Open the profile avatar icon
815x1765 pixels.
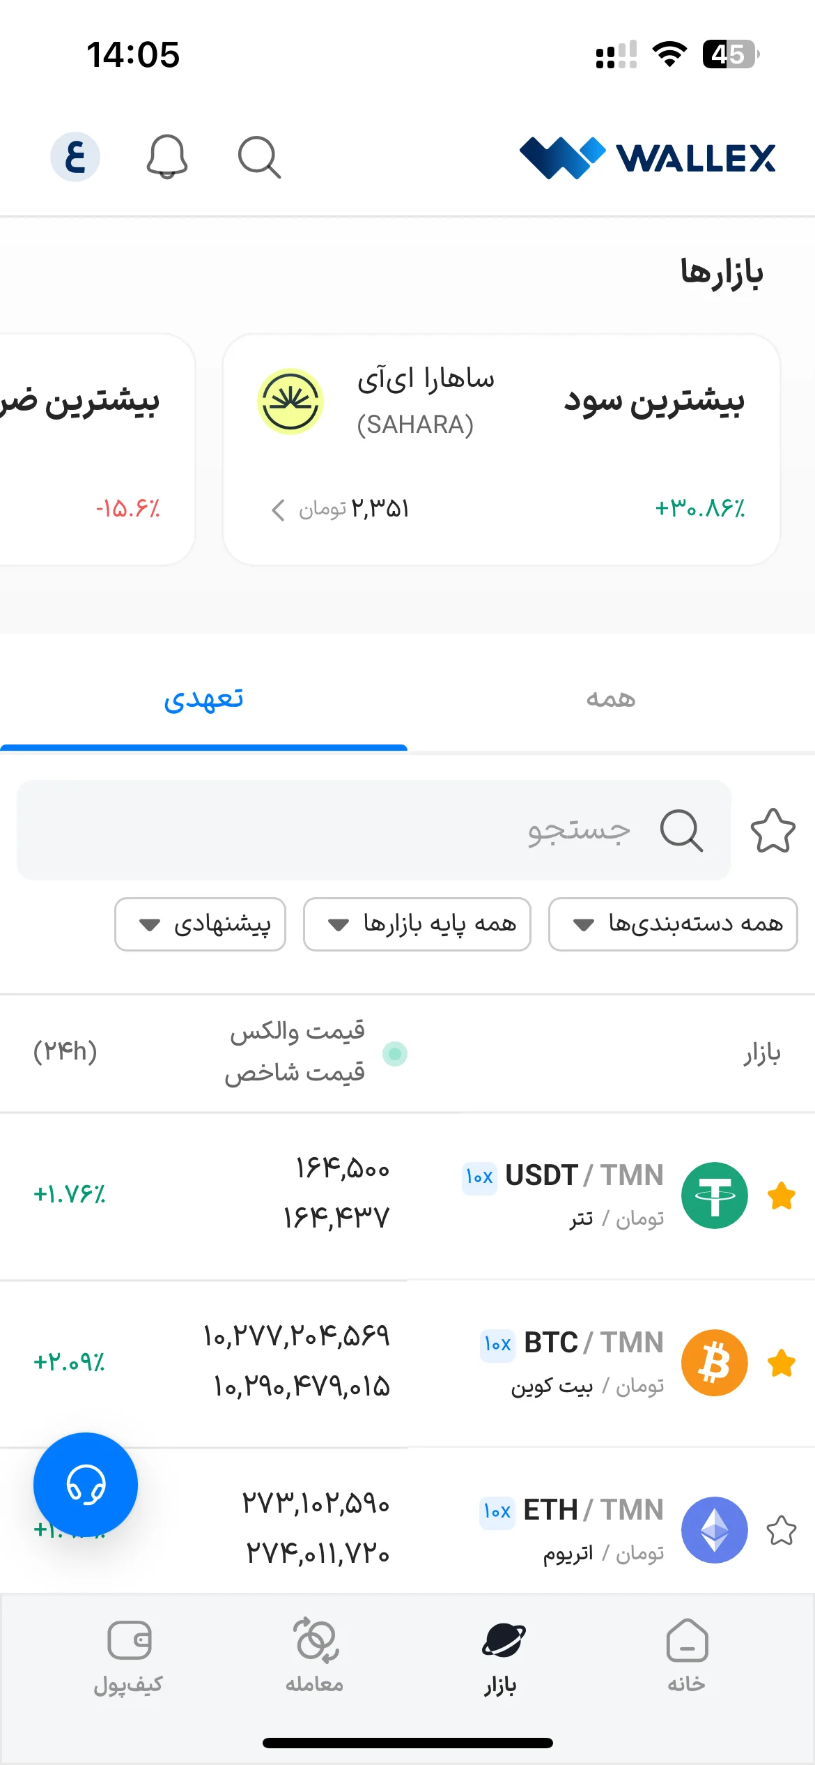[x=75, y=157]
